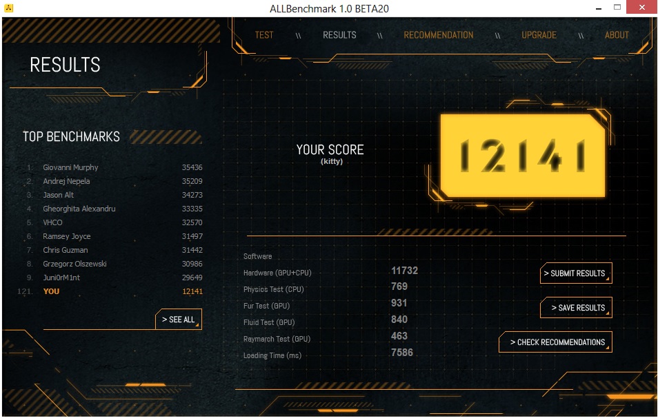
Task: Select Jason Alt leaderboard entry
Action: tap(59, 195)
